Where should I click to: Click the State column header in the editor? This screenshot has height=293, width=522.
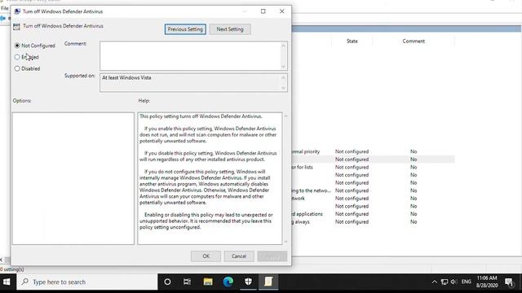352,42
